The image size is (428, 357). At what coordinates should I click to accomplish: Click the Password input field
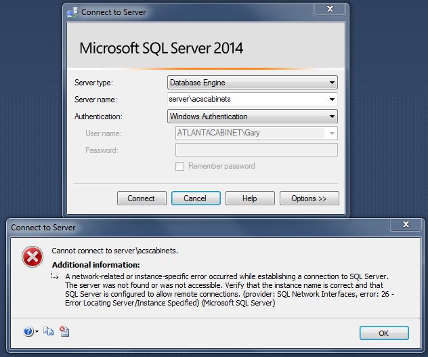pos(256,150)
